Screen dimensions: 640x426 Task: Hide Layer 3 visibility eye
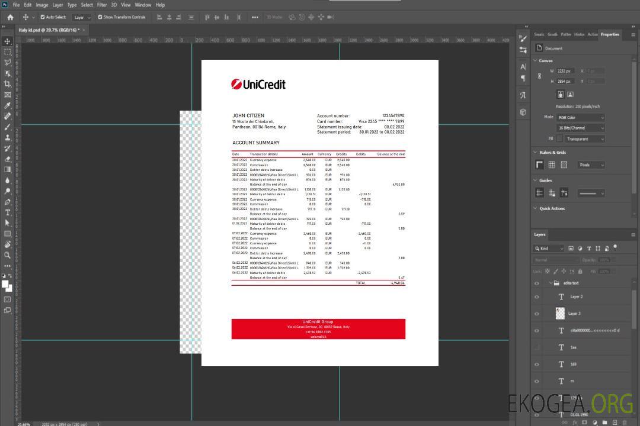coord(537,314)
